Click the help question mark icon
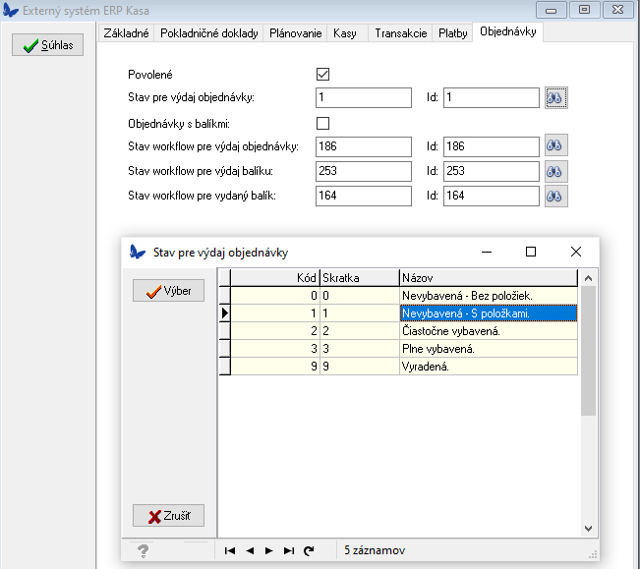The width and height of the screenshot is (640, 569). (x=144, y=550)
